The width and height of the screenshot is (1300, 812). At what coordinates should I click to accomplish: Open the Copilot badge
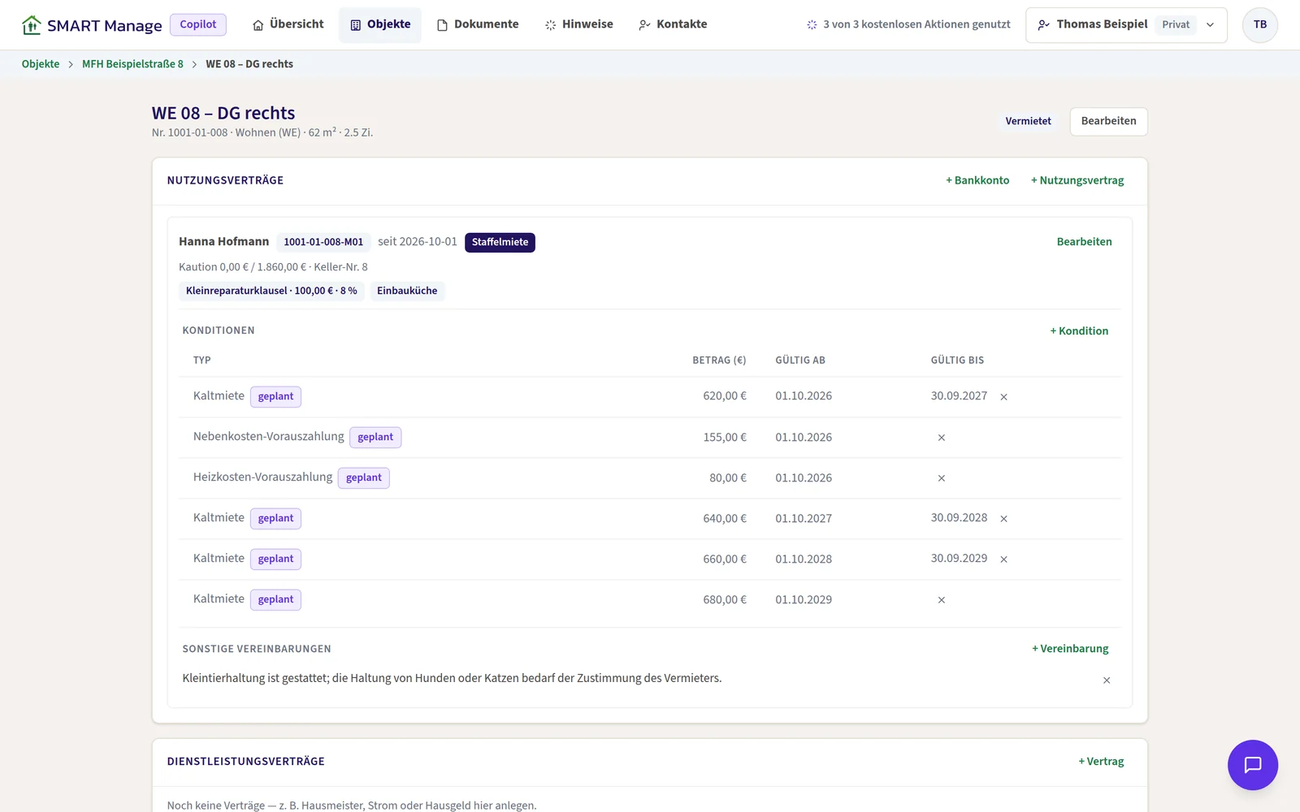pyautogui.click(x=198, y=24)
